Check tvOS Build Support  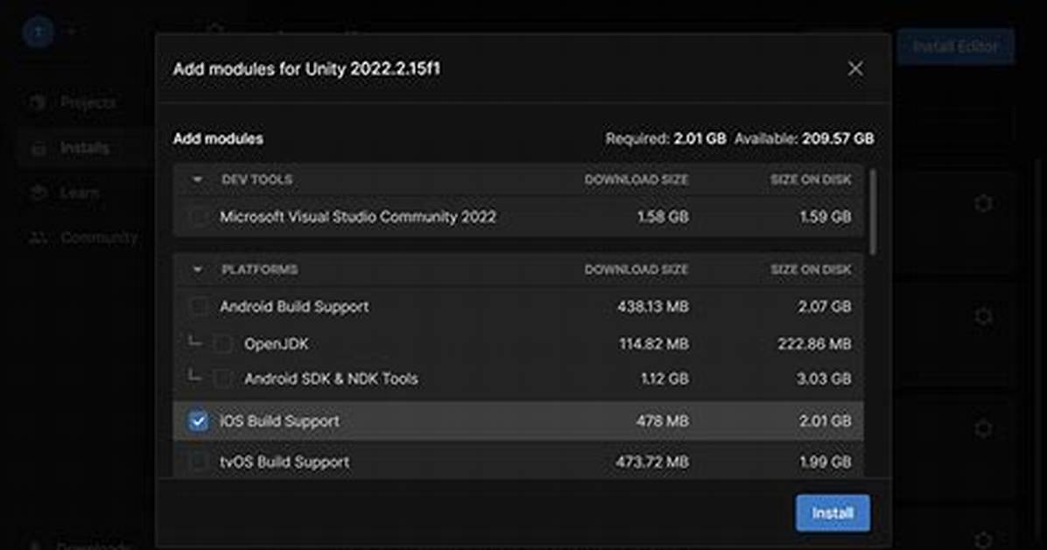(x=199, y=462)
